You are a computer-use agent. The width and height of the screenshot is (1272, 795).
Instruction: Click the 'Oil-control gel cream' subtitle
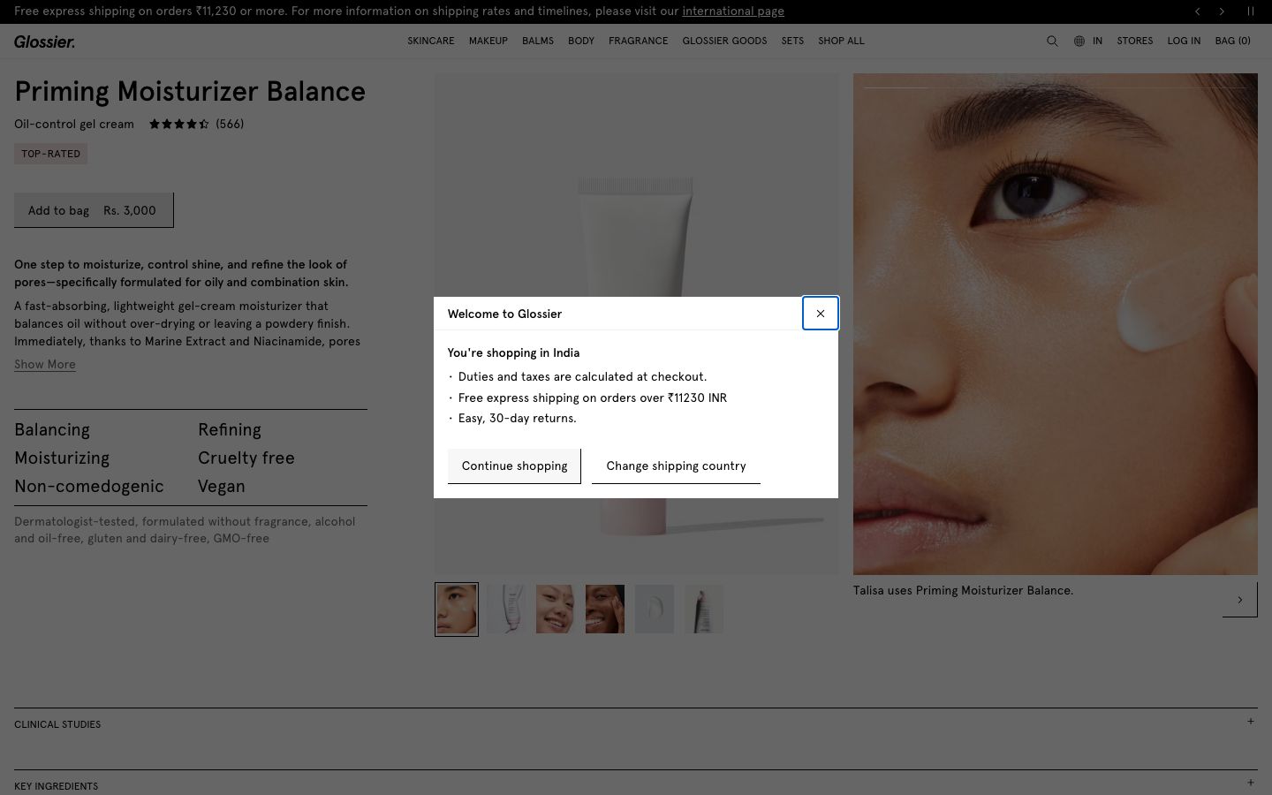(x=74, y=124)
